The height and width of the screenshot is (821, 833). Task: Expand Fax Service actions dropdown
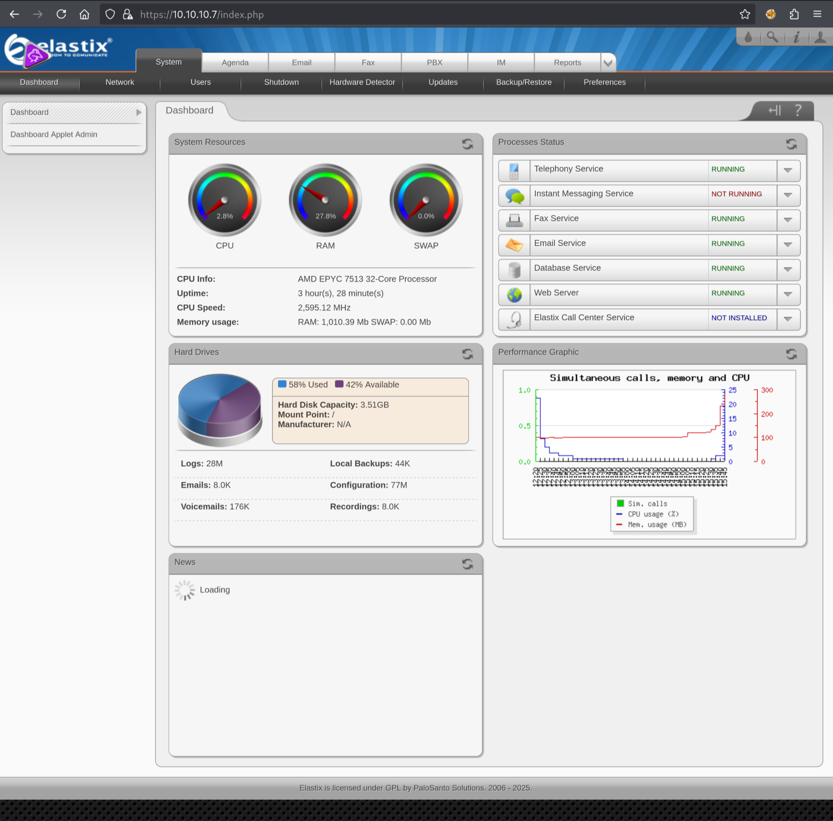pyautogui.click(x=788, y=220)
